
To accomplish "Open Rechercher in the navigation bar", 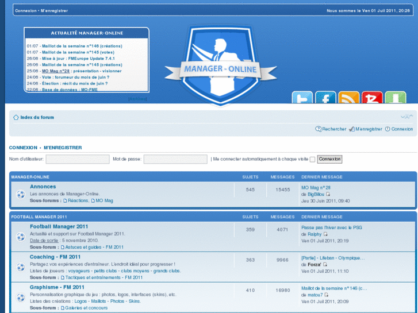I will pyautogui.click(x=334, y=129).
